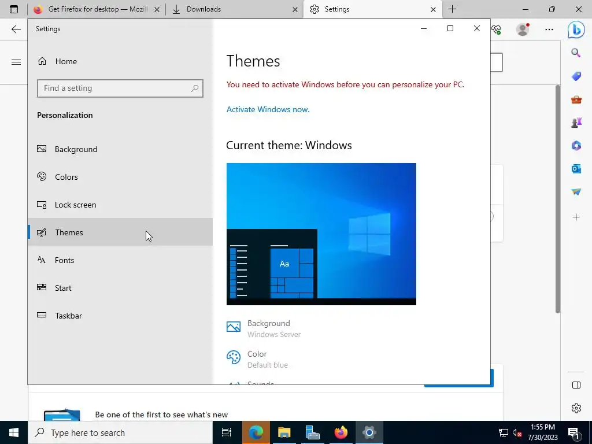Screen dimensions: 592x444
Task: Click the muted volume tray icon
Action: point(517,432)
